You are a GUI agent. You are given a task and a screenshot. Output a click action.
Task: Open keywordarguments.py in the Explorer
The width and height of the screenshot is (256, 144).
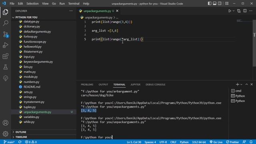click(x=38, y=62)
